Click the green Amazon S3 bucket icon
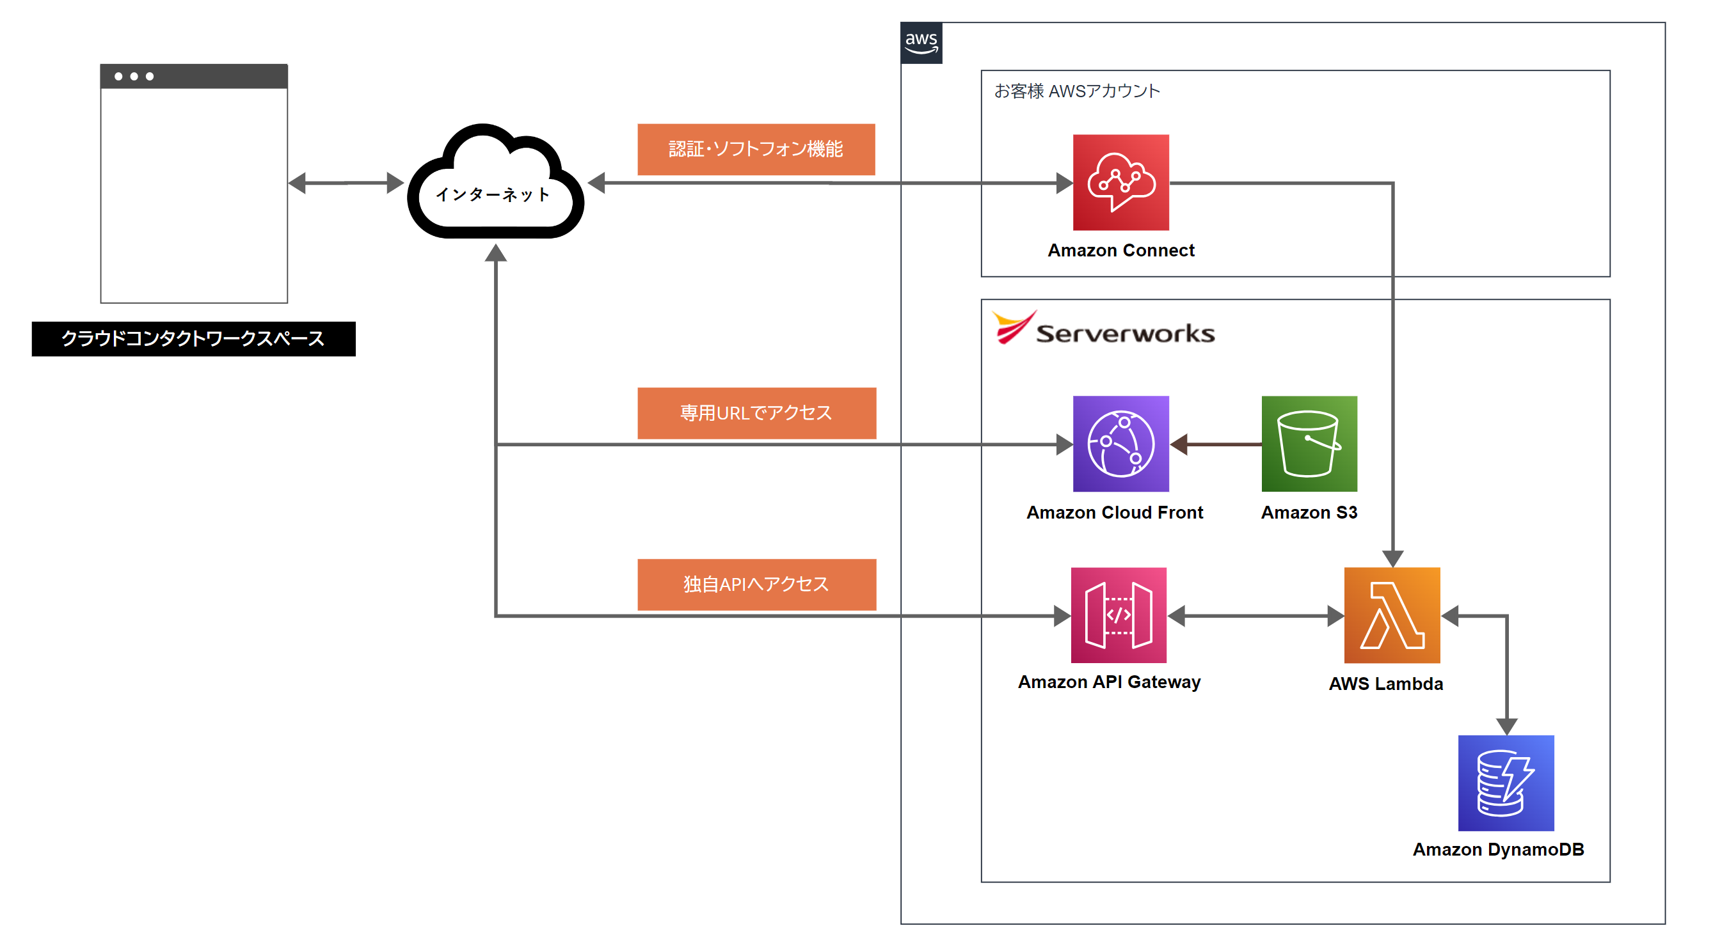This screenshot has width=1713, height=940. pyautogui.click(x=1309, y=444)
